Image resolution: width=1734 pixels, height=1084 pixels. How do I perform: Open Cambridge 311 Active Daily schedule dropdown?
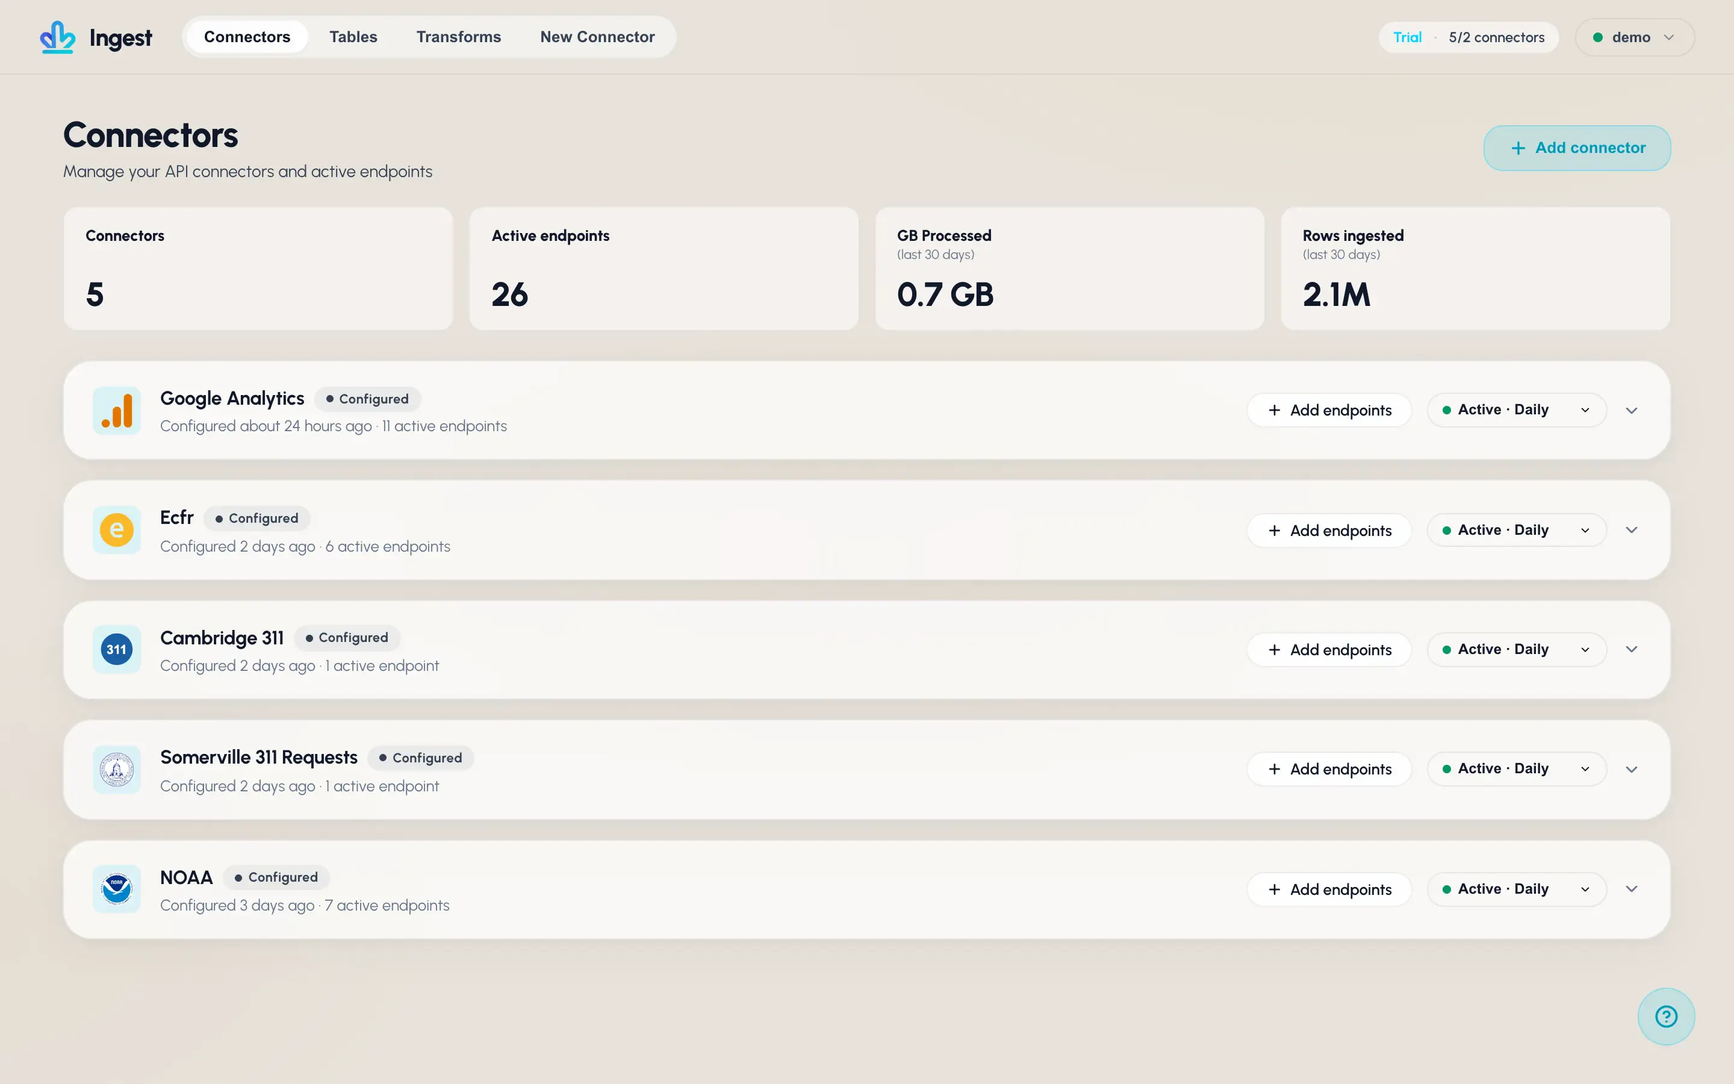tap(1517, 650)
